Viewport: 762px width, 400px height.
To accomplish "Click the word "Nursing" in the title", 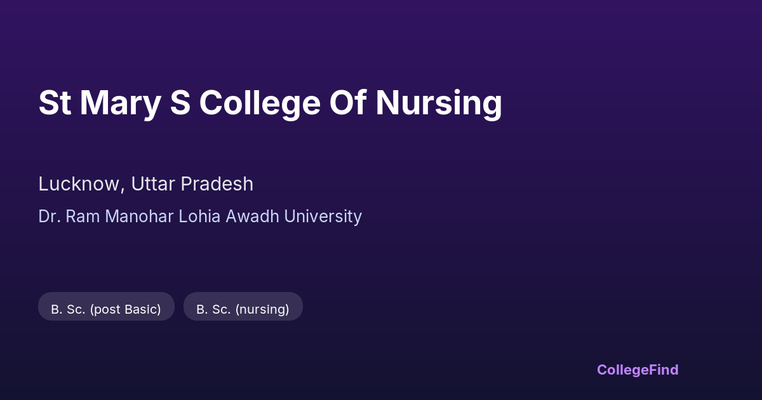I will coord(438,103).
